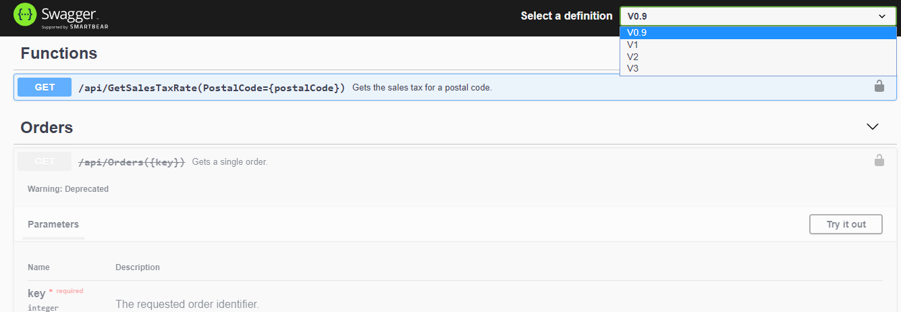Choose V1 from the definition list
This screenshot has width=901, height=312.
(x=758, y=45)
